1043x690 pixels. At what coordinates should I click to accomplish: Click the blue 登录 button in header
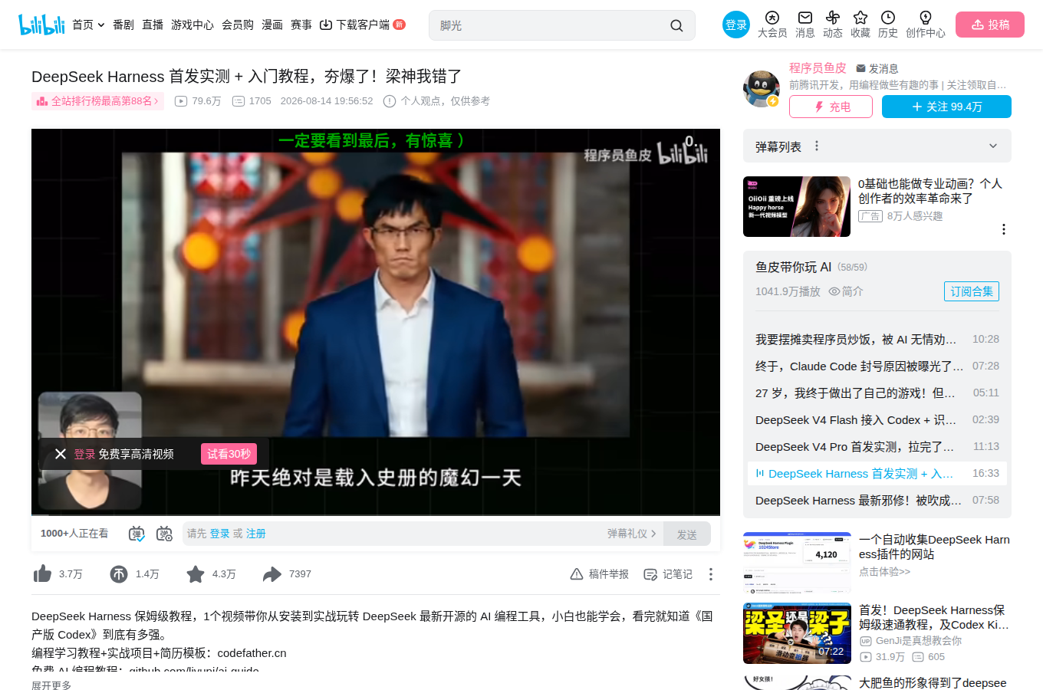tap(736, 25)
